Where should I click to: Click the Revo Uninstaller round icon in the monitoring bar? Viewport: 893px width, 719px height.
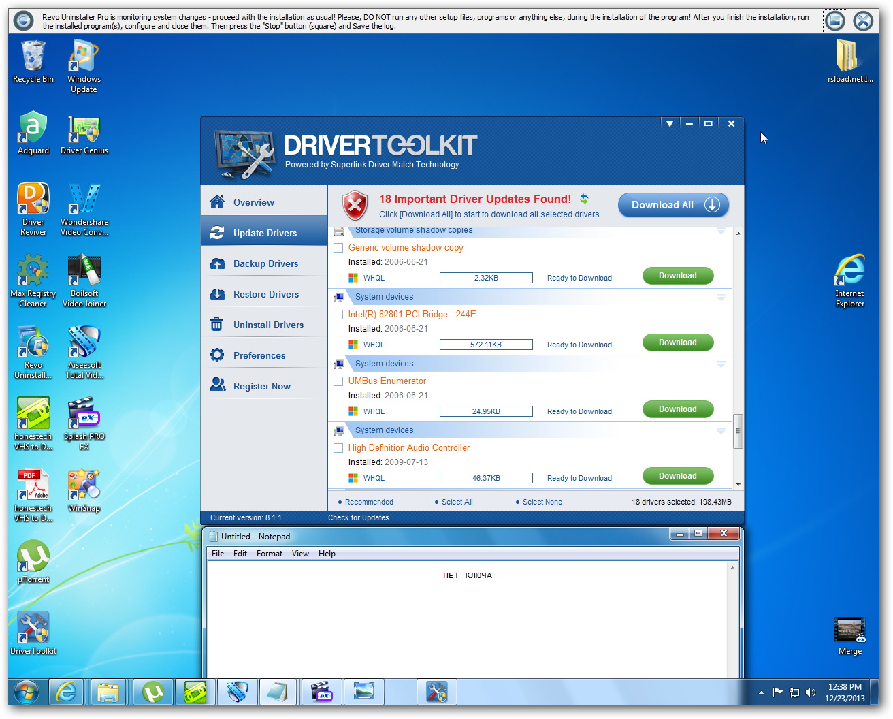pyautogui.click(x=24, y=21)
